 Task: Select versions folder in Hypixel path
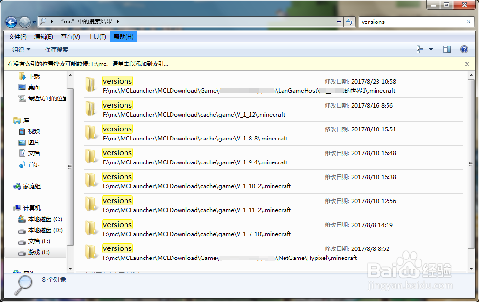tap(274, 253)
